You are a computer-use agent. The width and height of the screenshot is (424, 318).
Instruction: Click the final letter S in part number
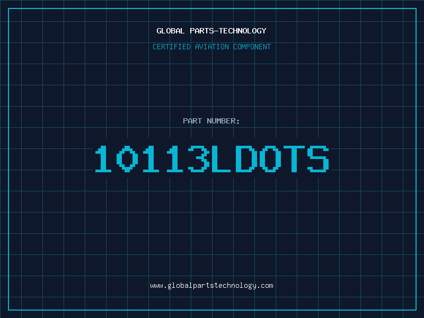tap(317, 158)
